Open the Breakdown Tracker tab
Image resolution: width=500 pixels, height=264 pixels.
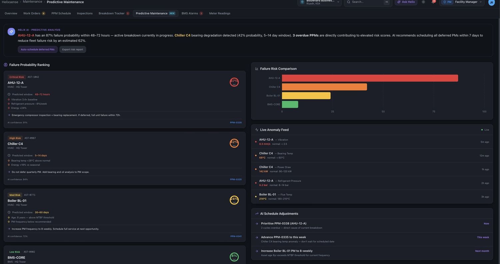114,13
